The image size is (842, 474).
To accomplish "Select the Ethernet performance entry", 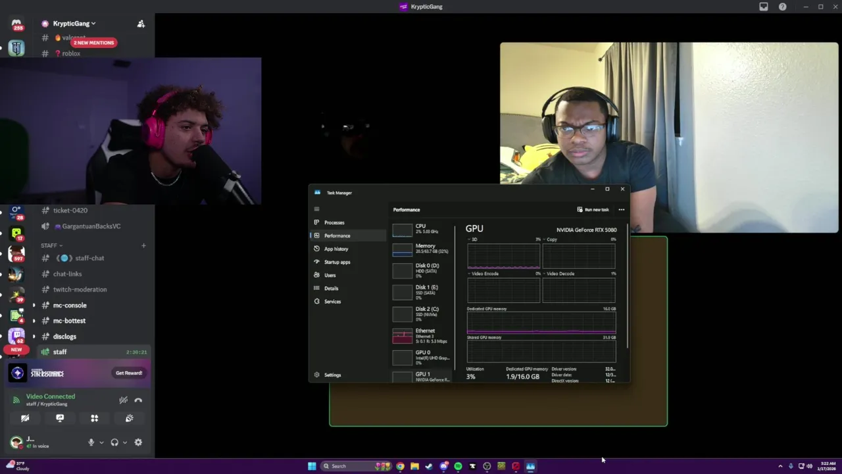I will pos(421,336).
